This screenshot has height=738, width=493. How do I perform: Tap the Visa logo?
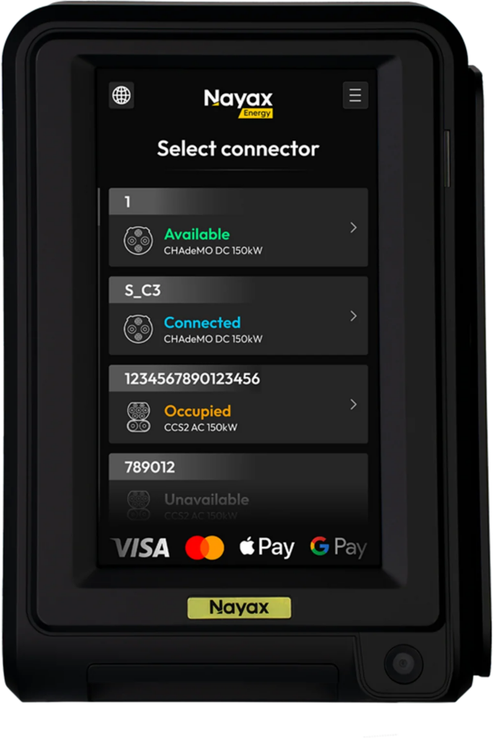pyautogui.click(x=141, y=548)
